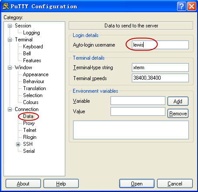
Task: Open the session with Open button
Action: (x=137, y=184)
